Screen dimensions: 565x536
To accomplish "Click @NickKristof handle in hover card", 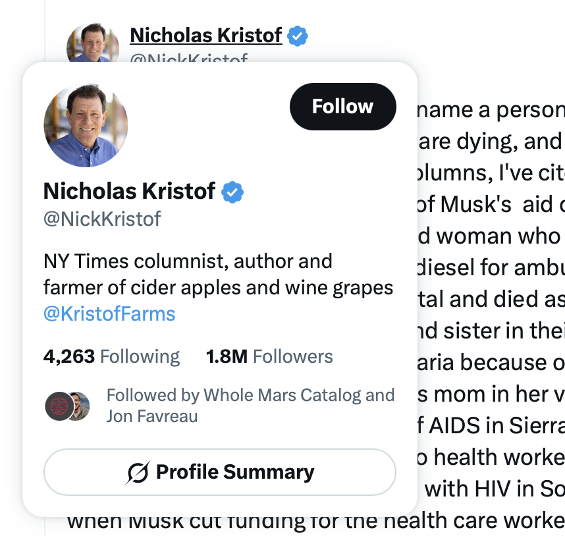I will pyautogui.click(x=102, y=219).
